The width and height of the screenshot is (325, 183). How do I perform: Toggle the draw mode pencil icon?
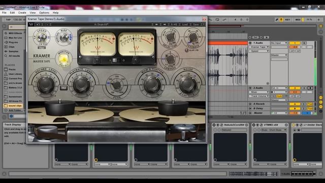(x=276, y=19)
